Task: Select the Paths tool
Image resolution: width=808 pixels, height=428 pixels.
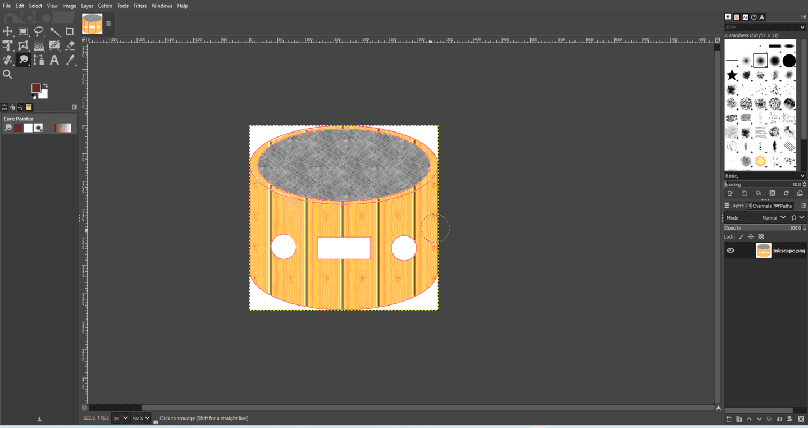Action: coord(39,60)
